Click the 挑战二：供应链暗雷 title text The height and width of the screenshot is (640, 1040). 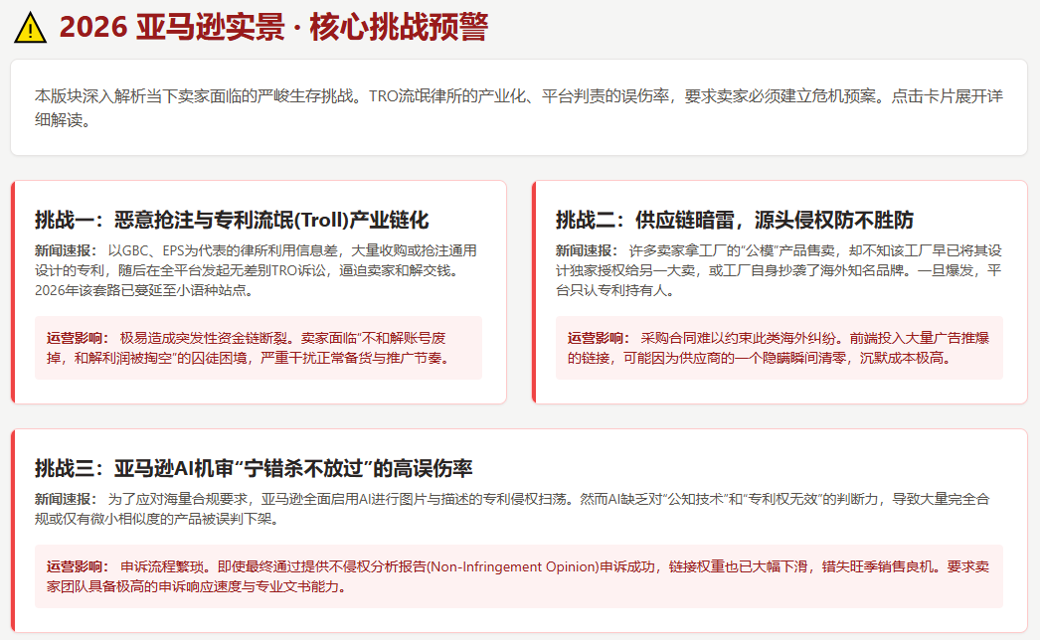pos(734,220)
